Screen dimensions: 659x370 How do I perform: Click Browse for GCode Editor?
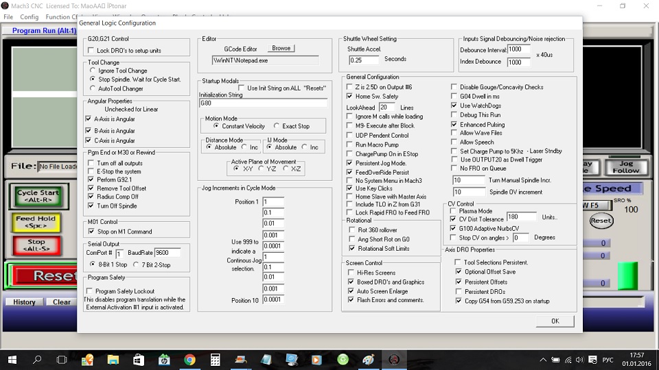[x=281, y=48]
